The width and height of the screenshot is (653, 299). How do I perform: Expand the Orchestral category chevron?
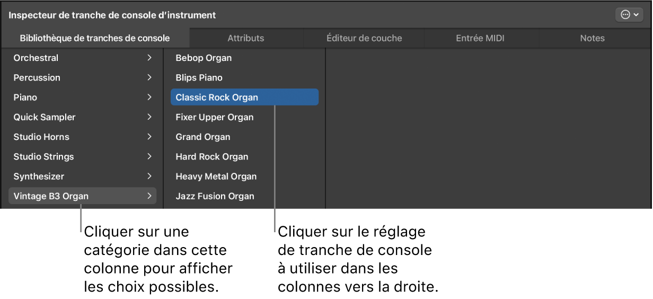149,58
